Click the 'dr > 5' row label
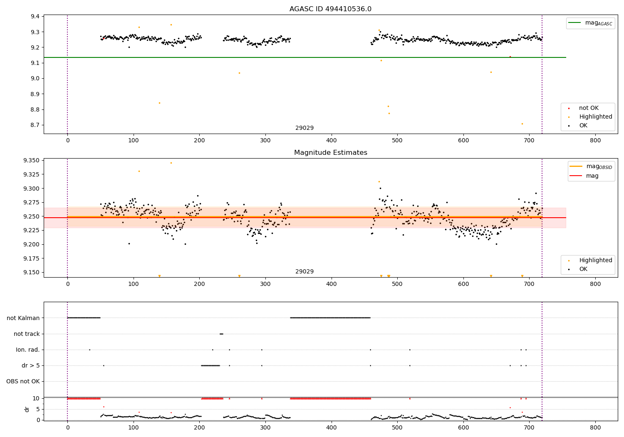This screenshot has height=437, width=624. tap(31, 365)
